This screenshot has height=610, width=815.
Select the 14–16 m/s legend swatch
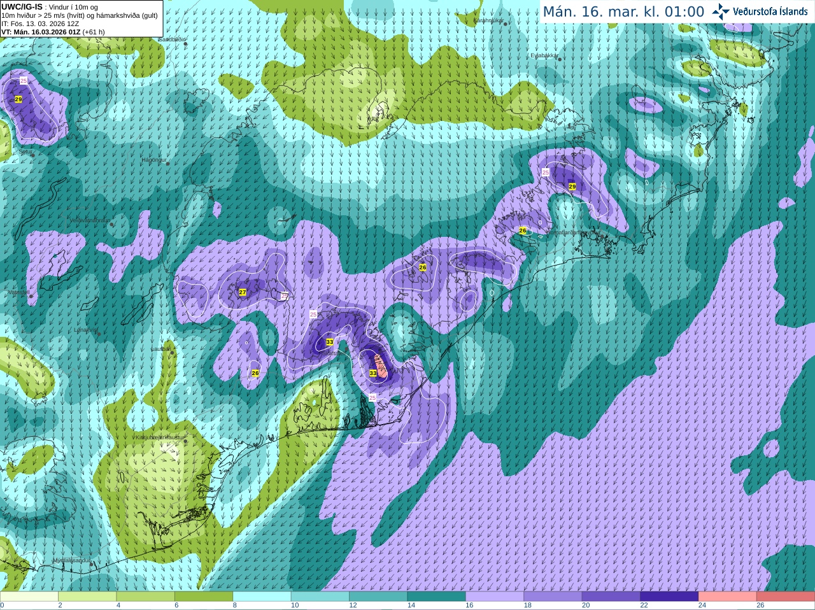click(437, 597)
